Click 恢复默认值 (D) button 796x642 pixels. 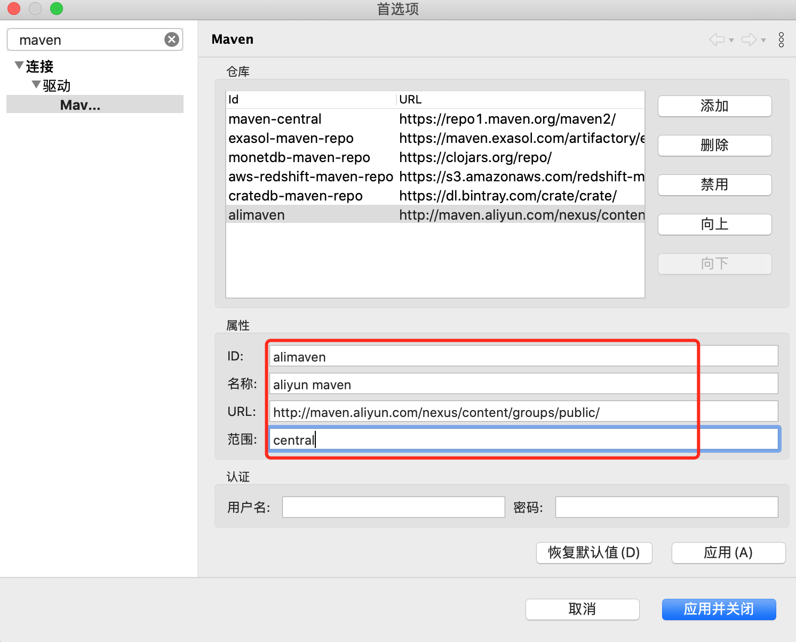point(594,553)
